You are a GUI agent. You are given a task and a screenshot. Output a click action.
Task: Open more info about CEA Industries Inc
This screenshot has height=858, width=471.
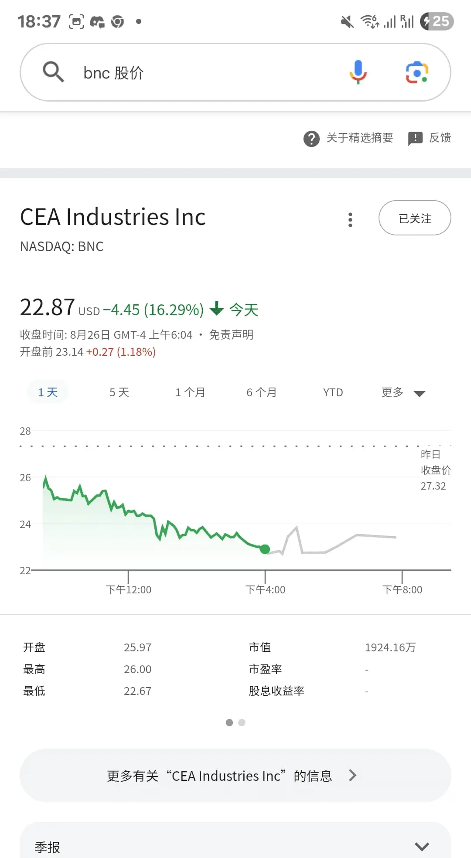(235, 776)
